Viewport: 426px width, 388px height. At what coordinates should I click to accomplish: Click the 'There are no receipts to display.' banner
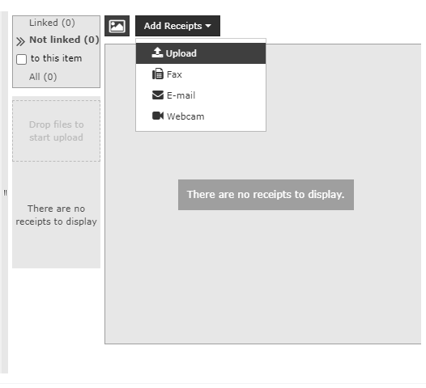point(266,195)
